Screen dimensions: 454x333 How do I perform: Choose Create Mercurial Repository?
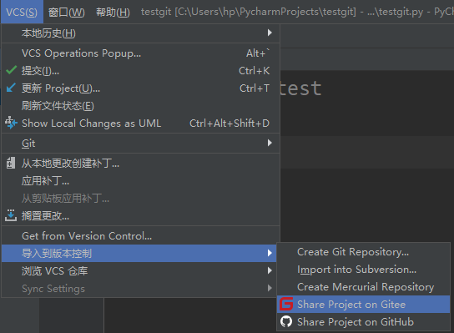(363, 286)
